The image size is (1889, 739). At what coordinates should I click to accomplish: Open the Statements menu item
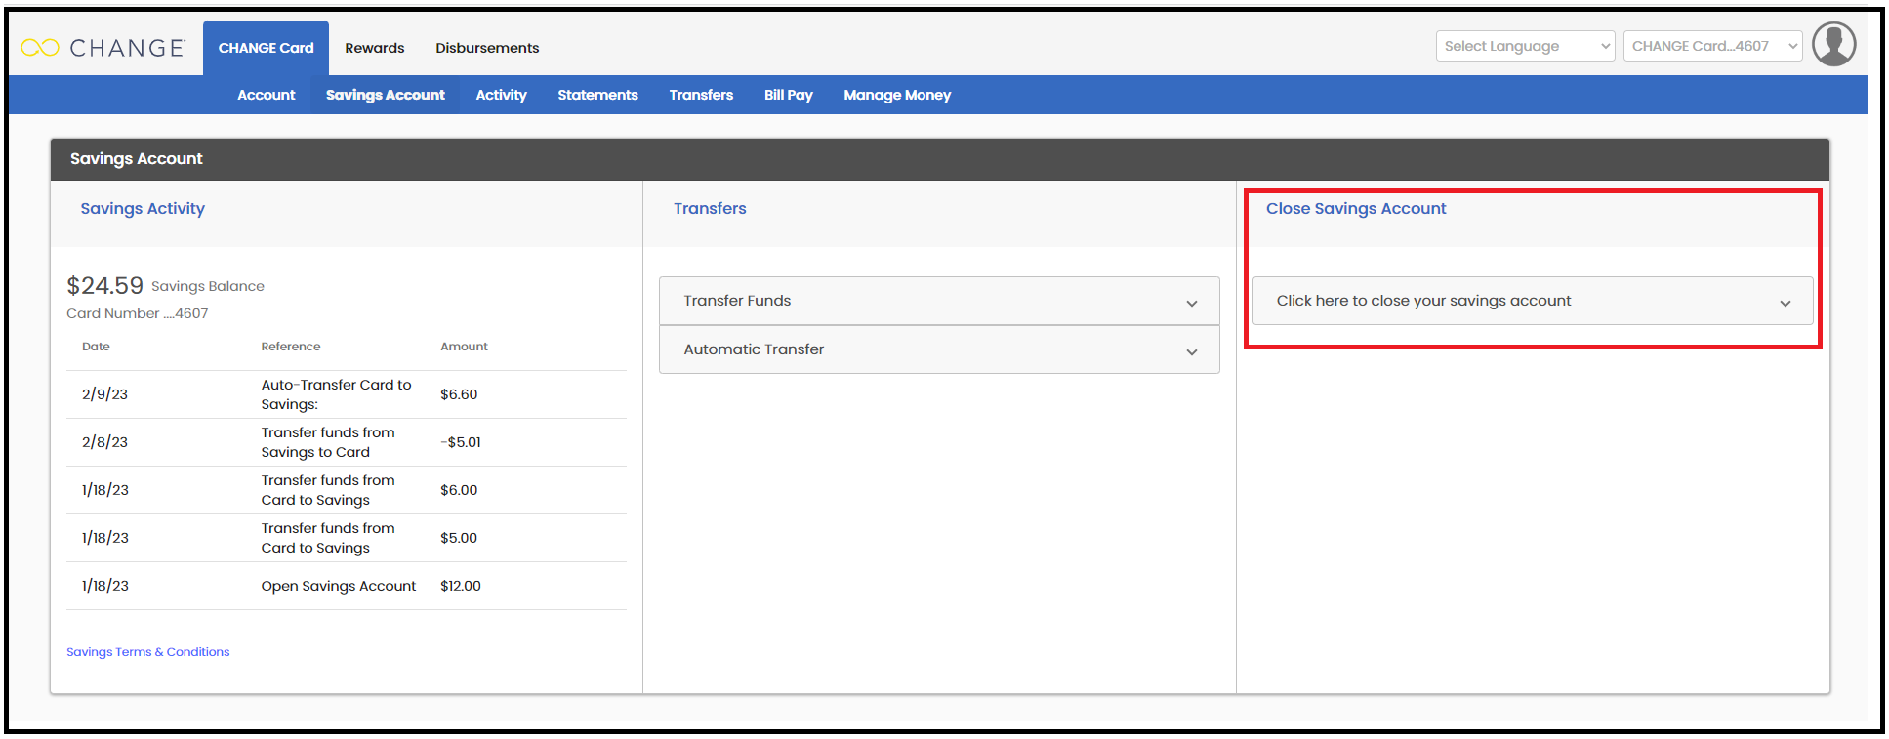coord(597,95)
